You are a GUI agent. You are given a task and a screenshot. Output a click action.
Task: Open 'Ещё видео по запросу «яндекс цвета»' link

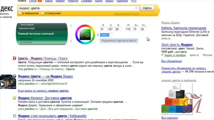[43, 91]
